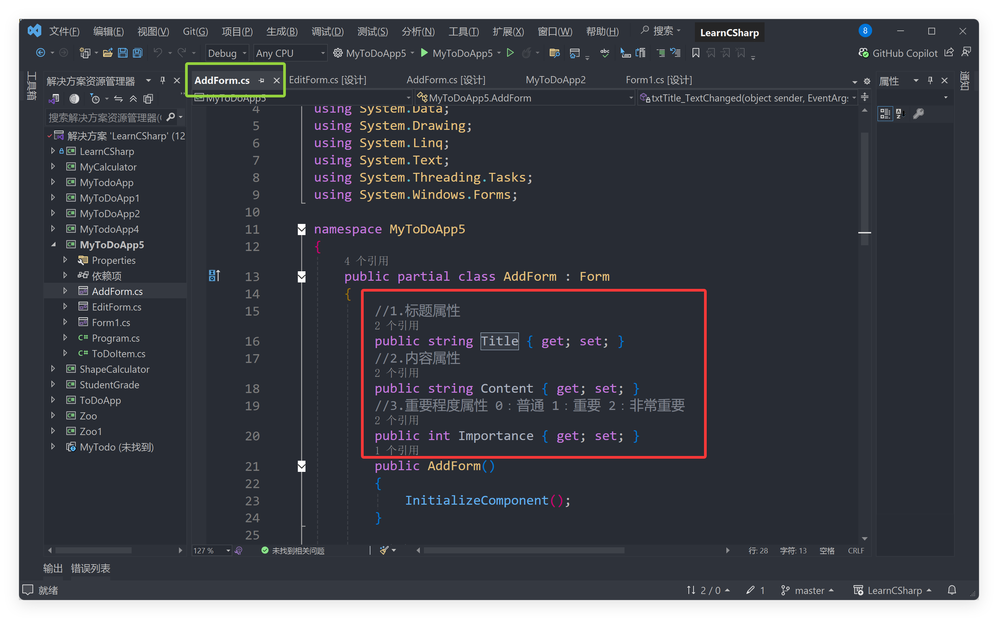Click the editor settings gear beside tabs

point(867,81)
